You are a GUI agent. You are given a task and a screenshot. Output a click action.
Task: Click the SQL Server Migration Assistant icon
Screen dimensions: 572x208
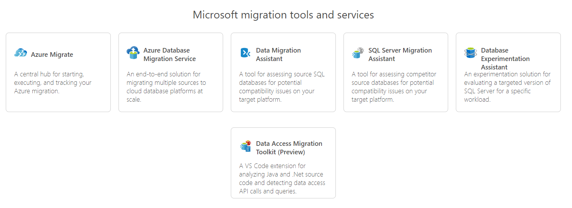358,53
